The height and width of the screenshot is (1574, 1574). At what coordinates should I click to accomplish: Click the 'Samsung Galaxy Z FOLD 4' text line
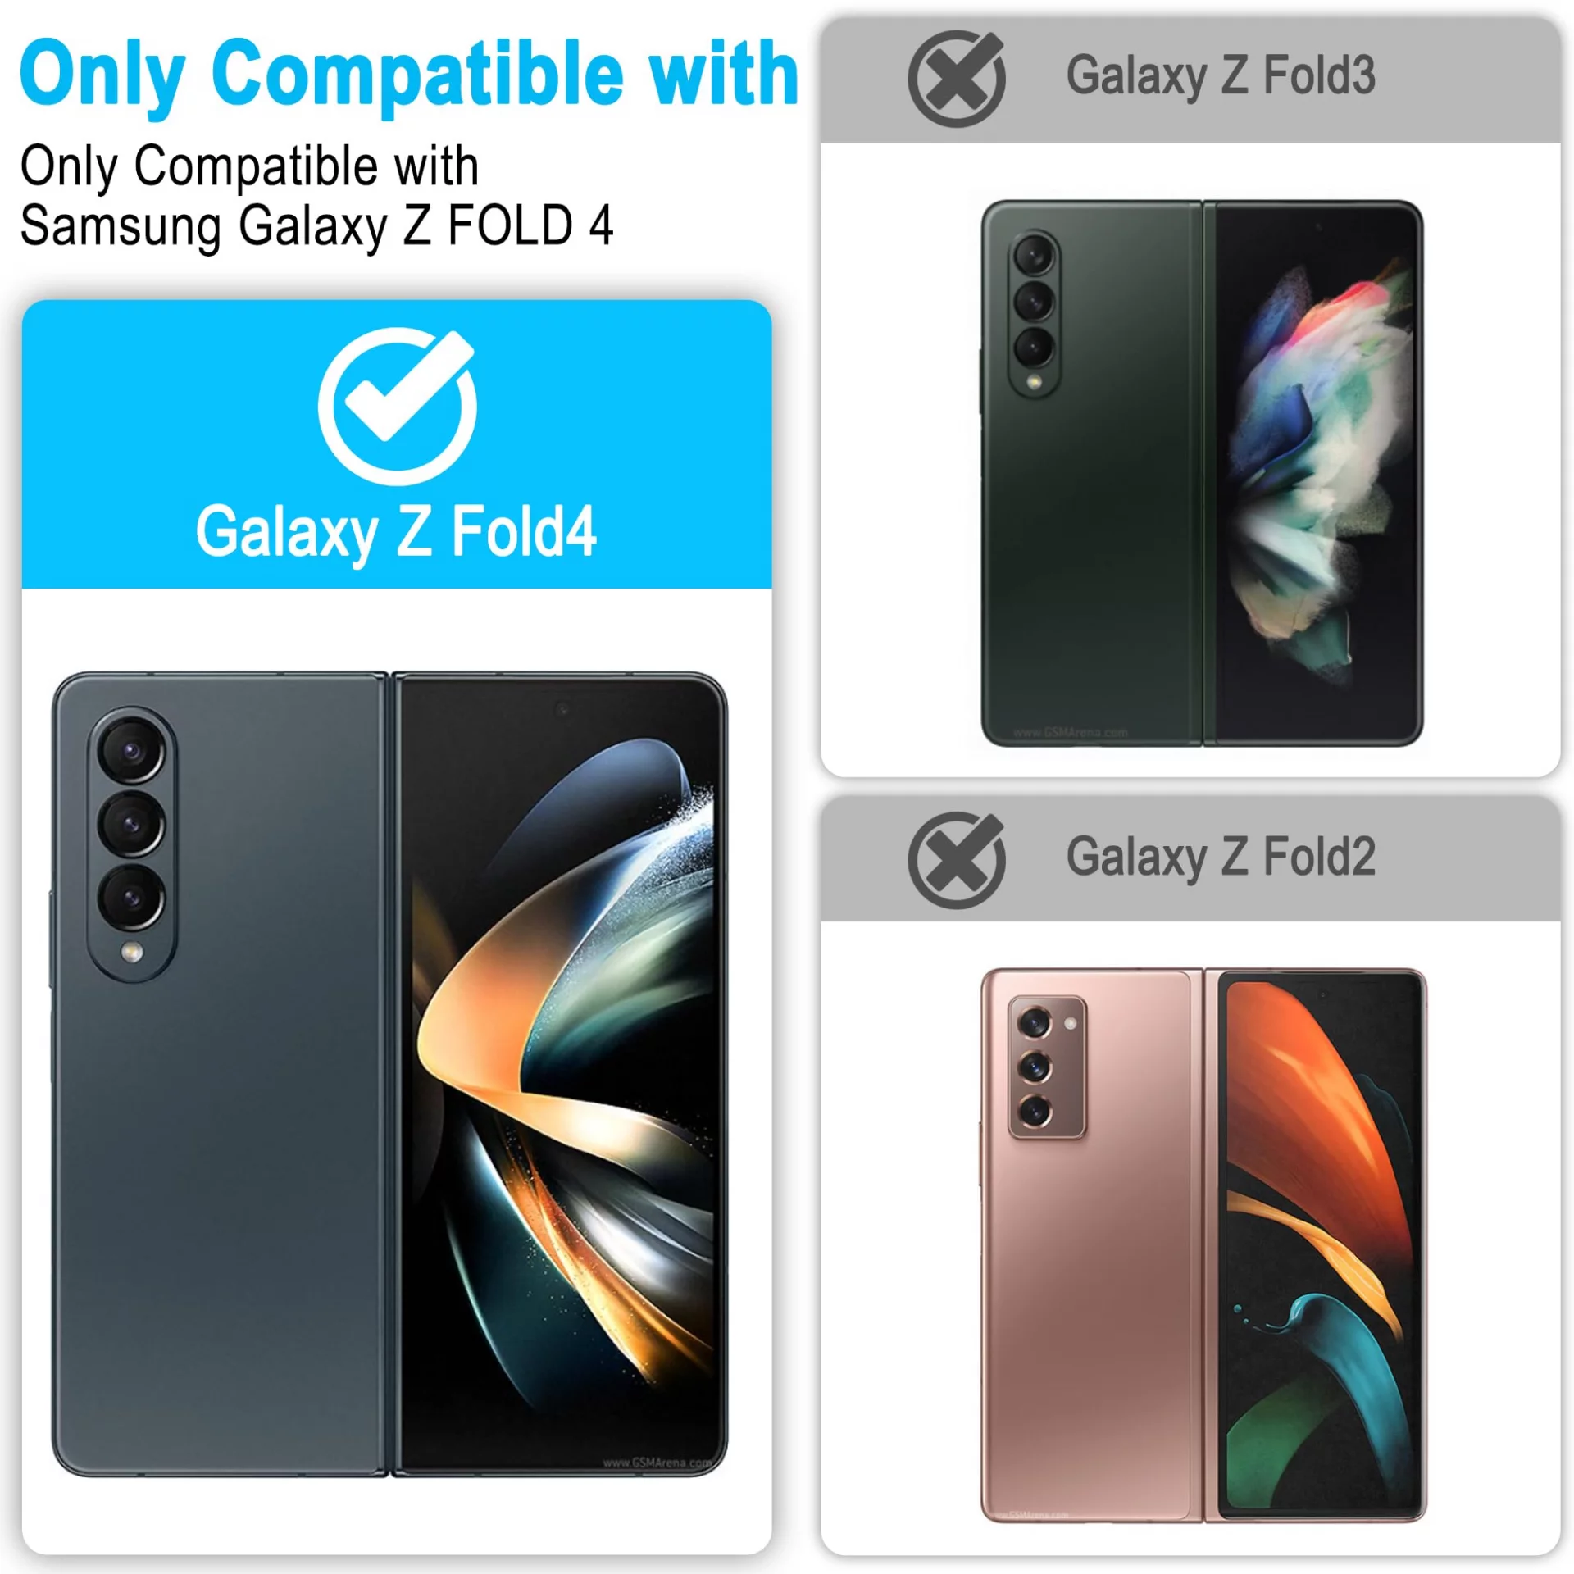click(316, 226)
